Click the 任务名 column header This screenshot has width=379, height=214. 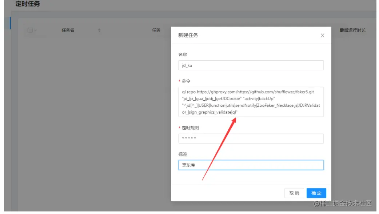[x=68, y=30]
